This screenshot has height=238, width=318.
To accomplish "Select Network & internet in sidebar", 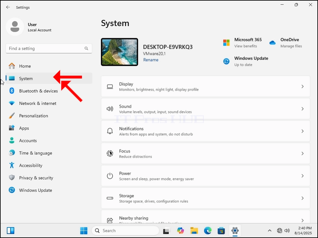I will (49, 103).
